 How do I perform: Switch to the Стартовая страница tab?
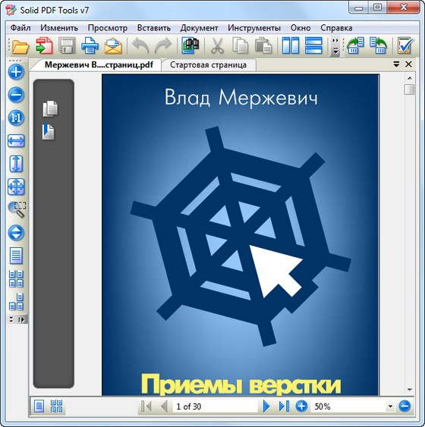click(x=208, y=64)
